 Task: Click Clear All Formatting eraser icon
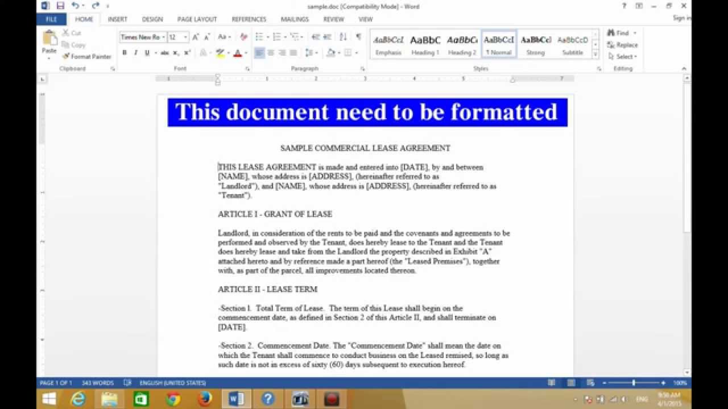pyautogui.click(x=243, y=37)
